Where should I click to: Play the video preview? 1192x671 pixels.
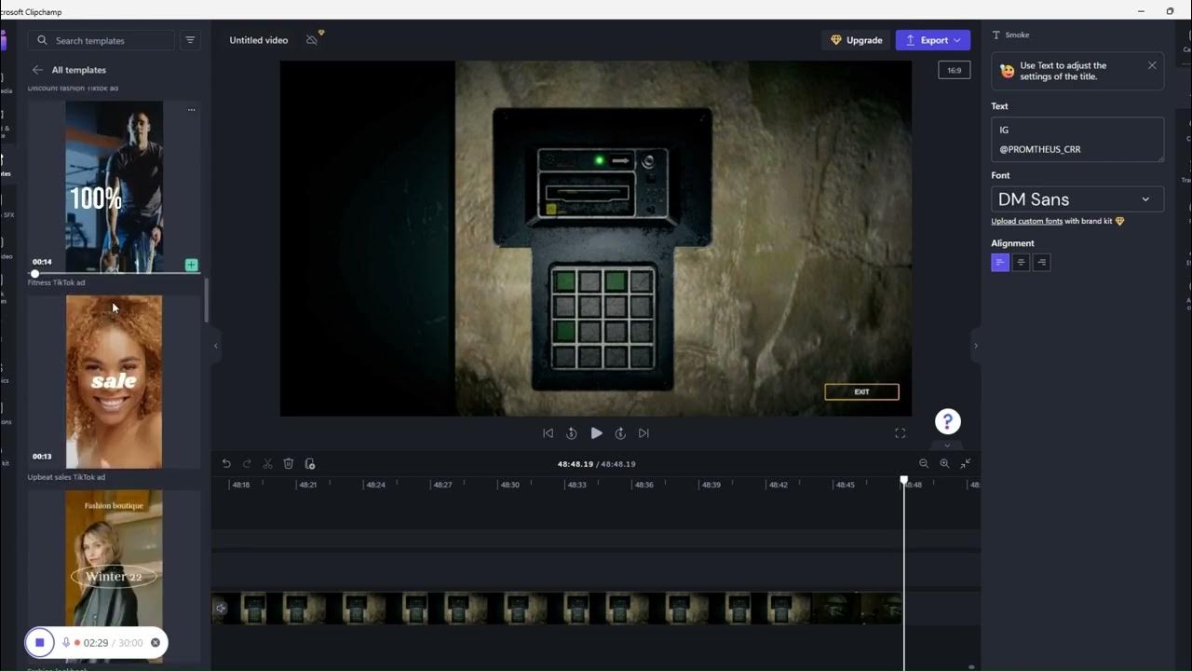pyautogui.click(x=596, y=433)
